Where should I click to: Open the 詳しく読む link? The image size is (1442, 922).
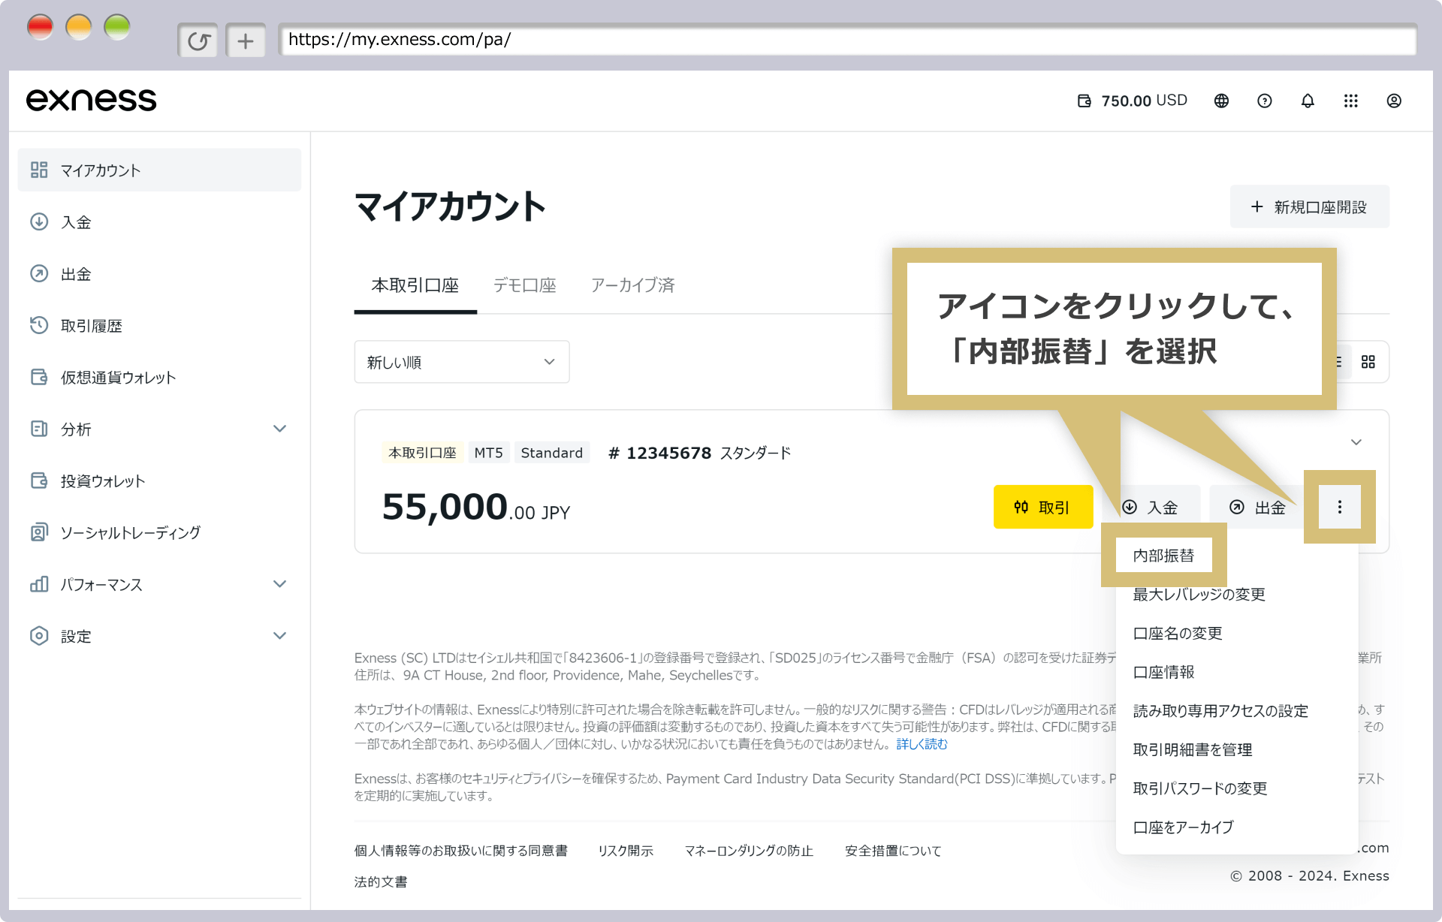click(922, 744)
